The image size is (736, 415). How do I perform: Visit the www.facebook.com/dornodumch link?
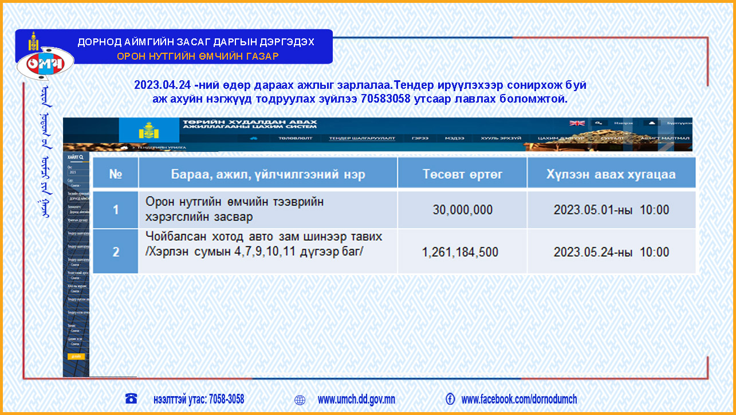519,400
